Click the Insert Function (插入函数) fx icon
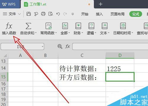Viewport: 148px width, 106px height. [x=9, y=26]
